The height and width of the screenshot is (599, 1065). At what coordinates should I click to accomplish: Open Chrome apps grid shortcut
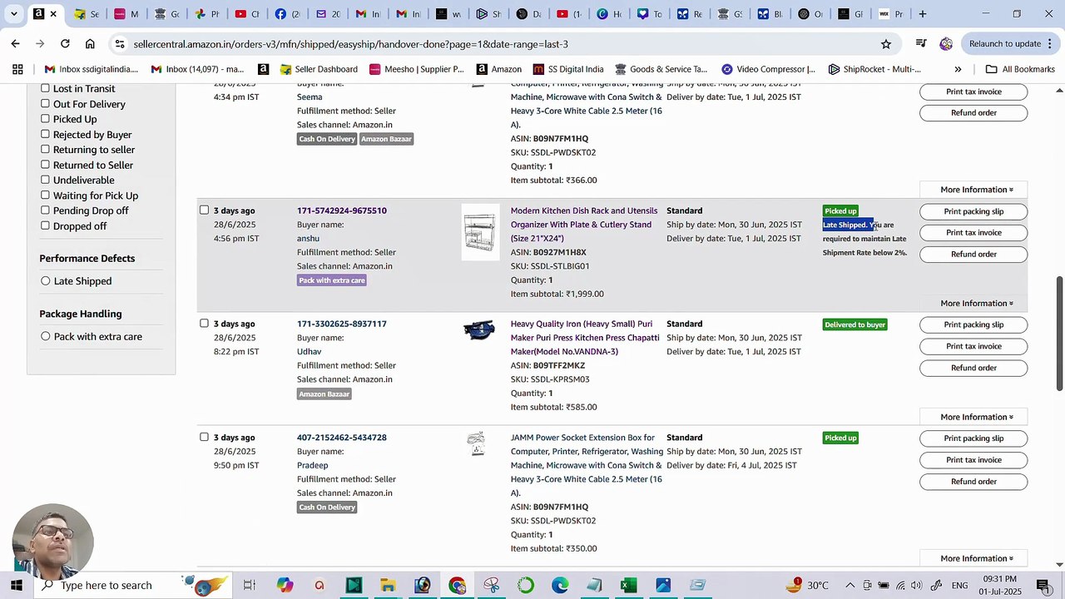pos(17,69)
